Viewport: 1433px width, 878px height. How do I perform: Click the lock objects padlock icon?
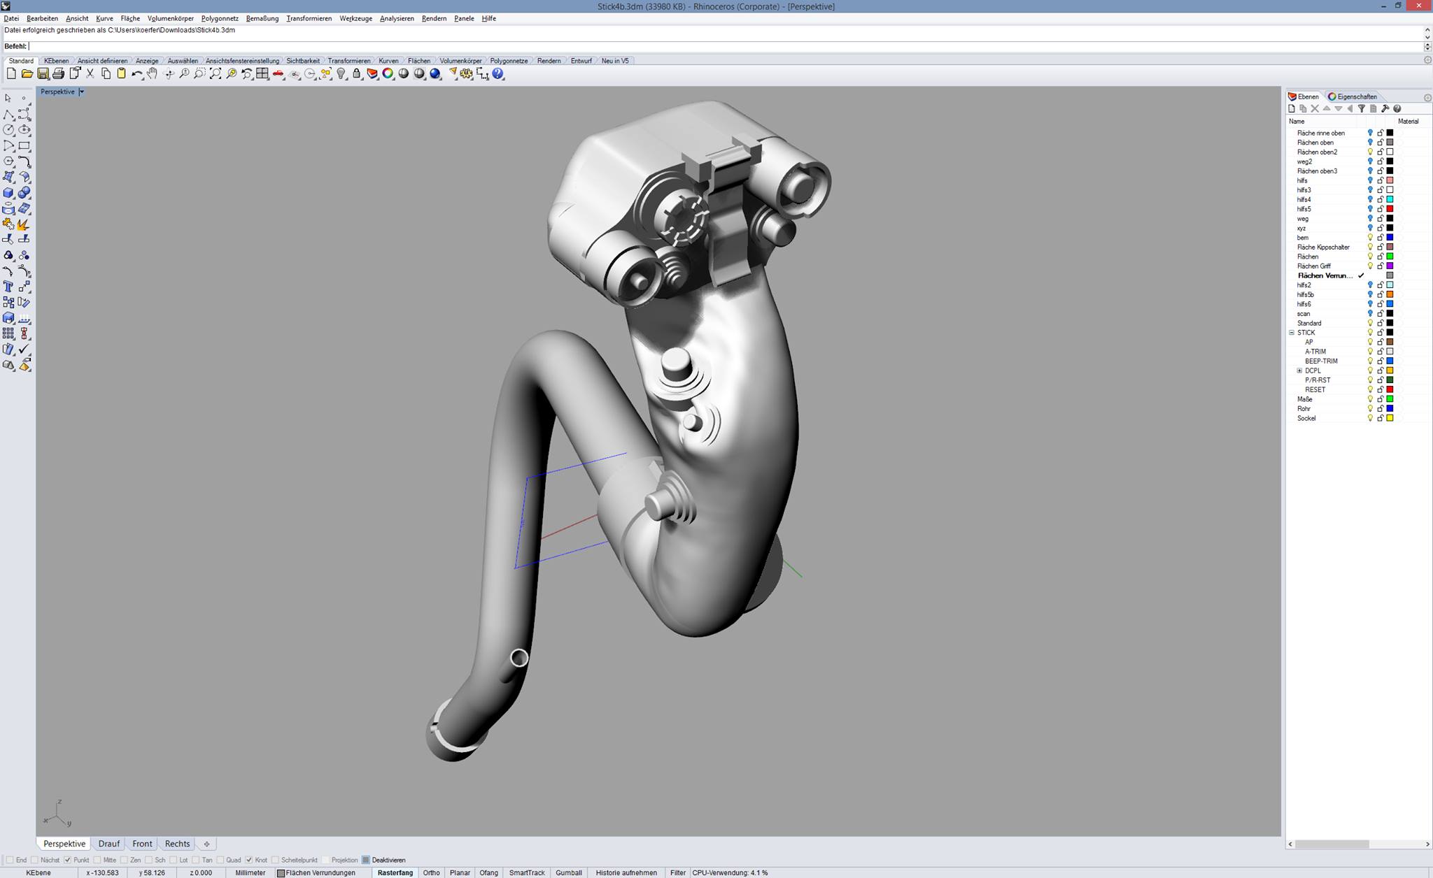(x=357, y=74)
